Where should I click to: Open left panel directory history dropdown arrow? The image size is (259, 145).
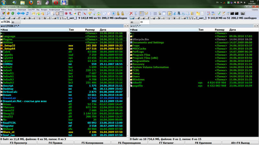[x=127, y=26]
